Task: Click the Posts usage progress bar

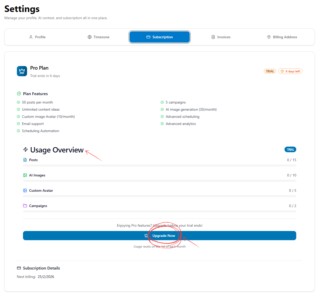Action: 160,165
